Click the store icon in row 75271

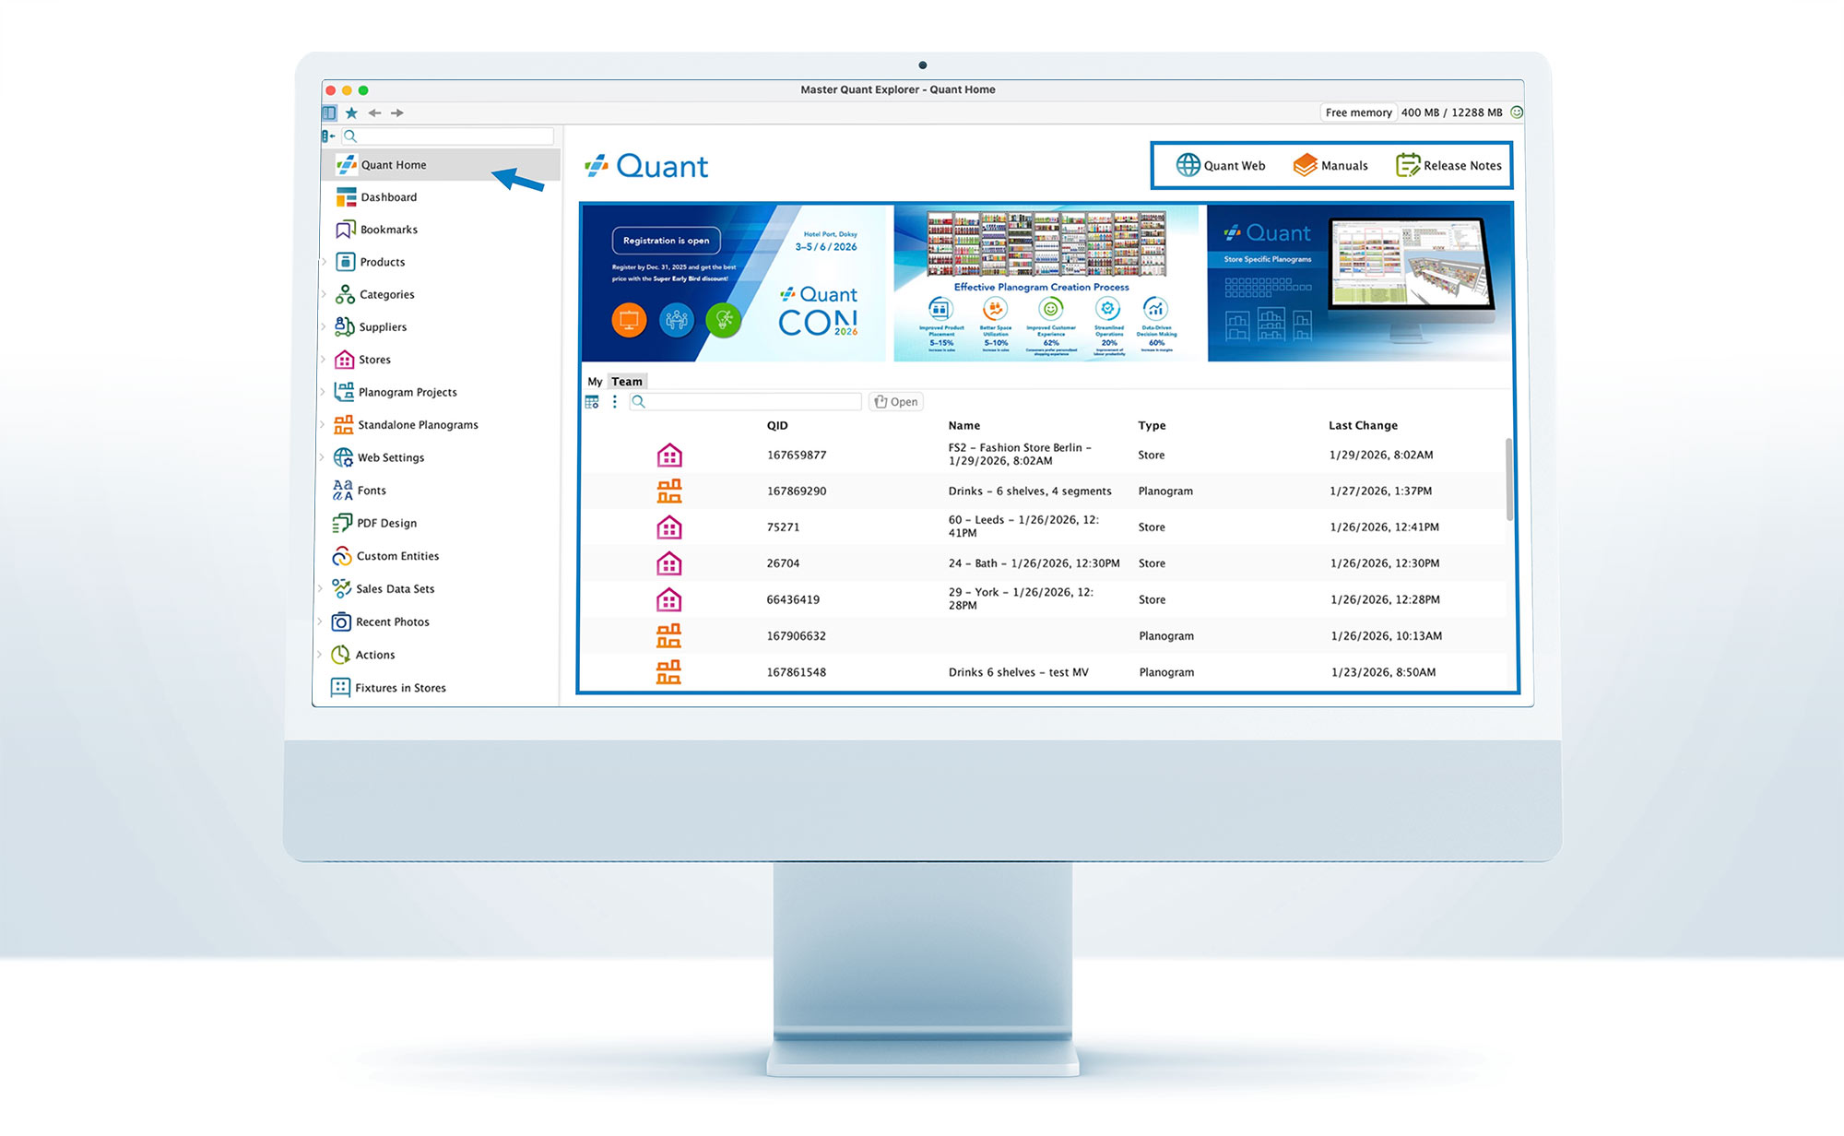pos(669,527)
